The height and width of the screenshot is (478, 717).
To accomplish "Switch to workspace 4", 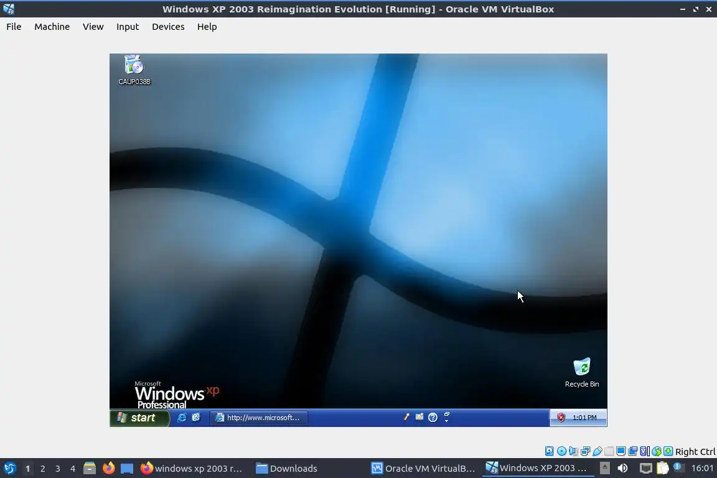I will tap(73, 469).
